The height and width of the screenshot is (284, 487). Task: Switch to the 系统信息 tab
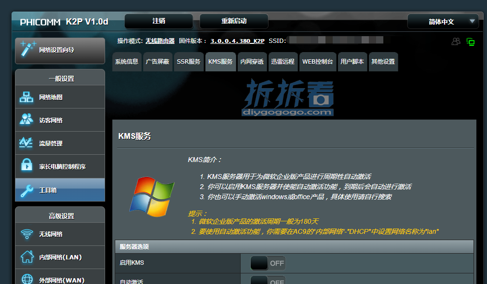tap(127, 62)
